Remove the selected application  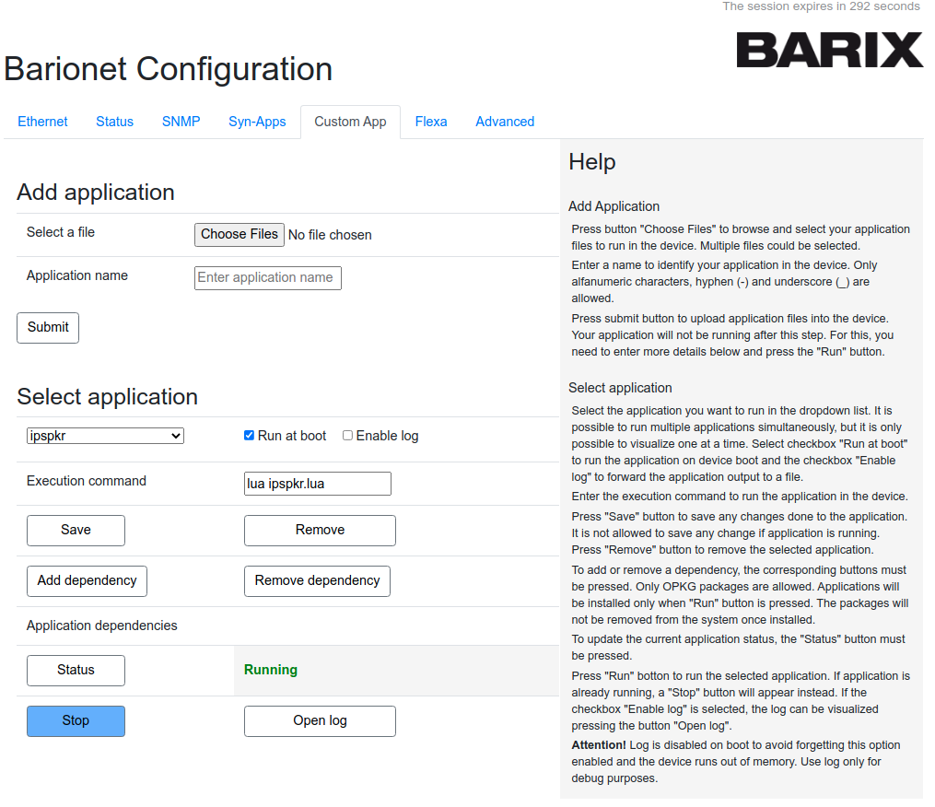(x=320, y=530)
